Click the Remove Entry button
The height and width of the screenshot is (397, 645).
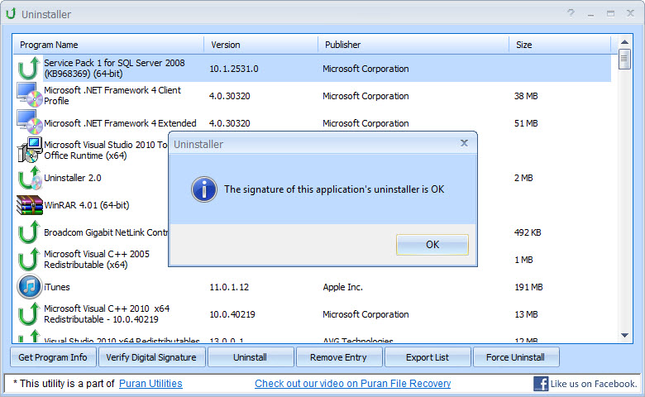(x=338, y=357)
